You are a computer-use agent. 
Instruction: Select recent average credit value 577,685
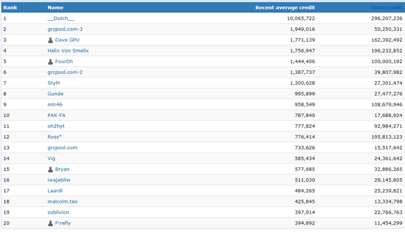305,169
